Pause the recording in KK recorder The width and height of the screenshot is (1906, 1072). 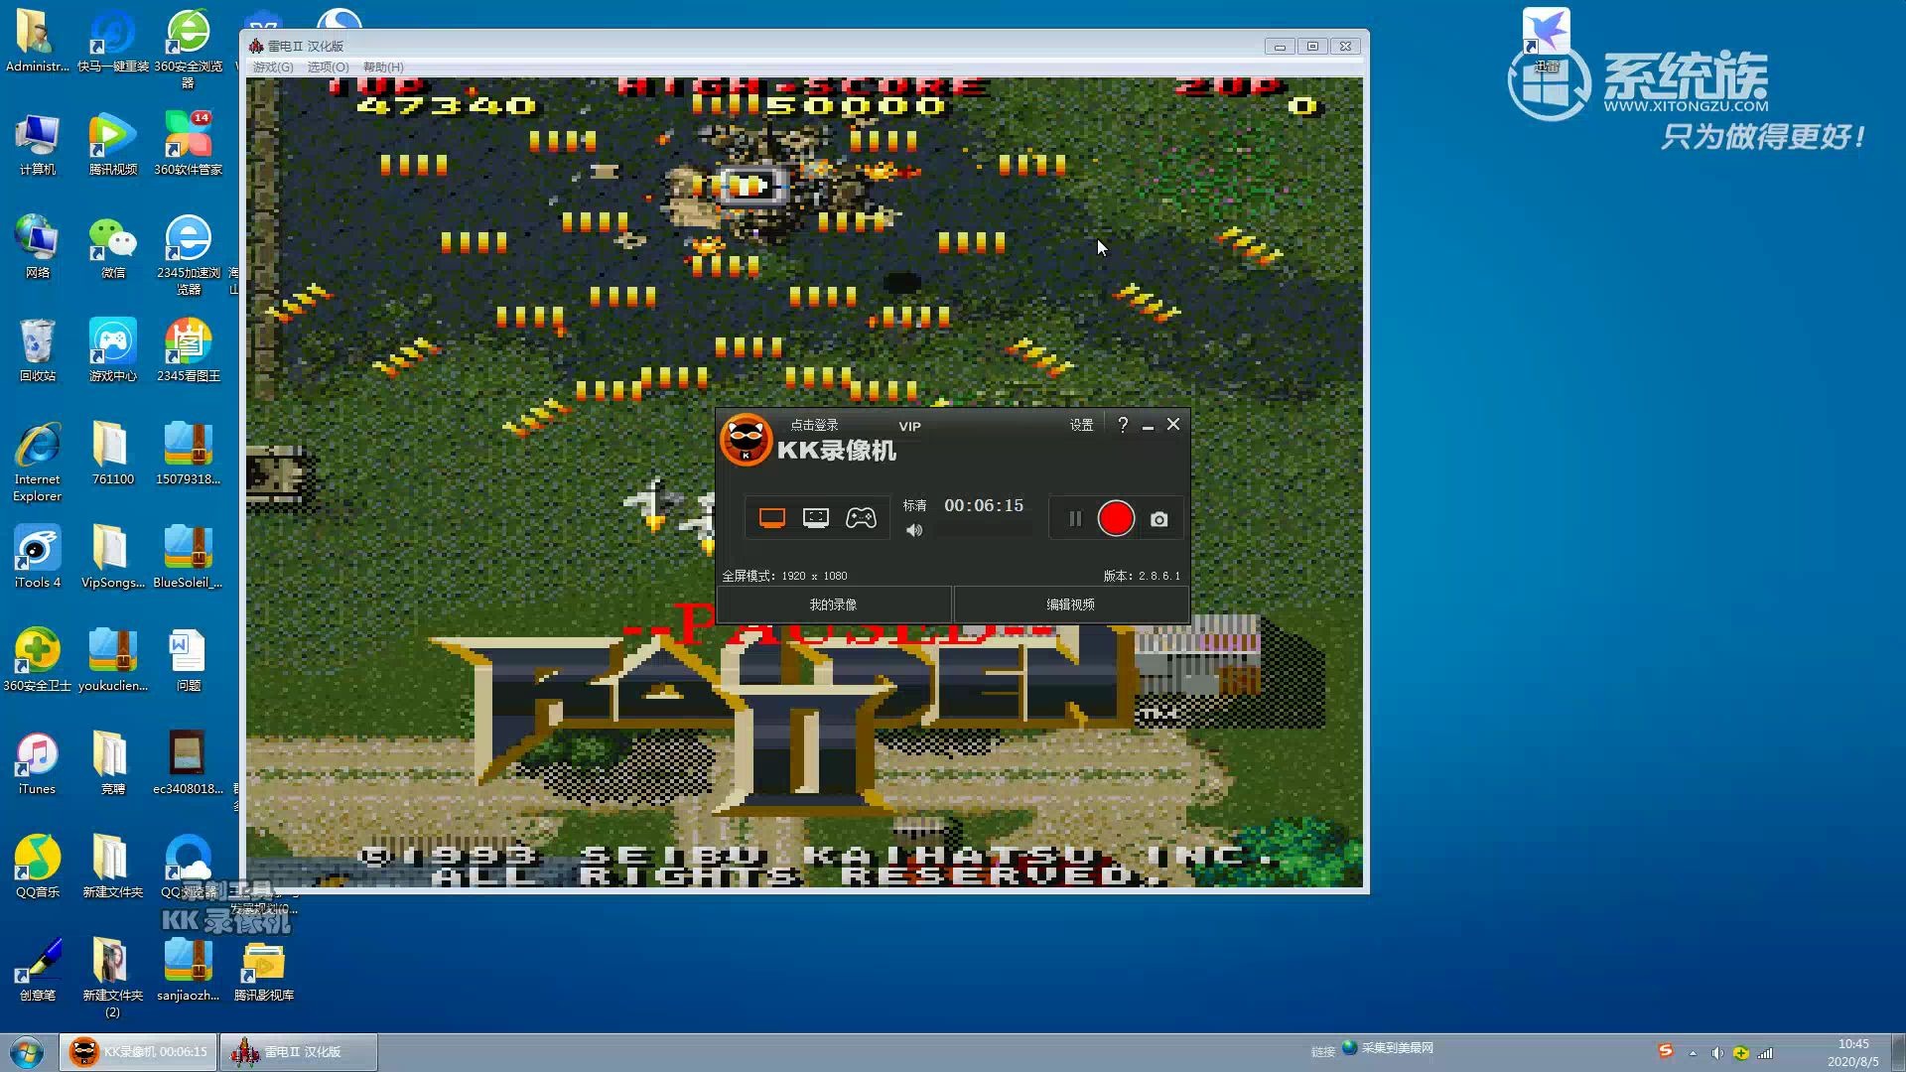(x=1074, y=519)
